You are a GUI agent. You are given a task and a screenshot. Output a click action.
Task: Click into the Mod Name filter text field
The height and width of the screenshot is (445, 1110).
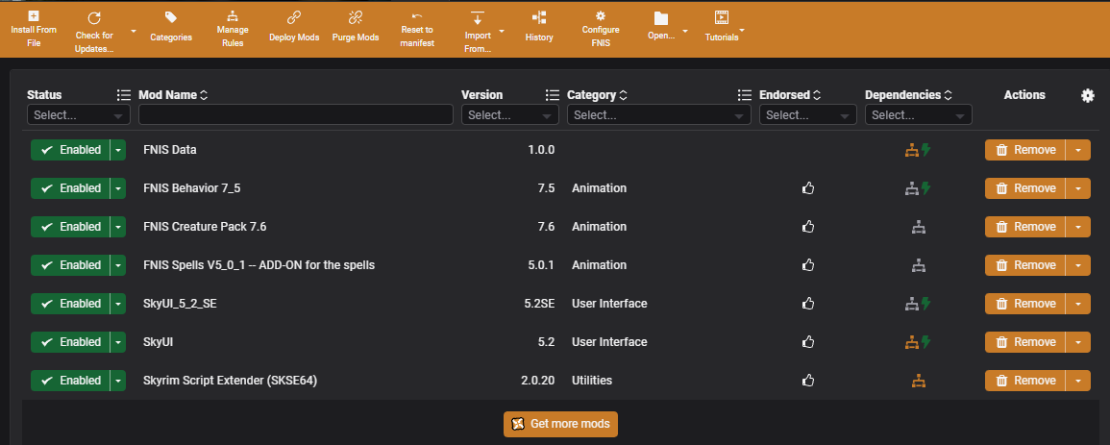tap(295, 115)
